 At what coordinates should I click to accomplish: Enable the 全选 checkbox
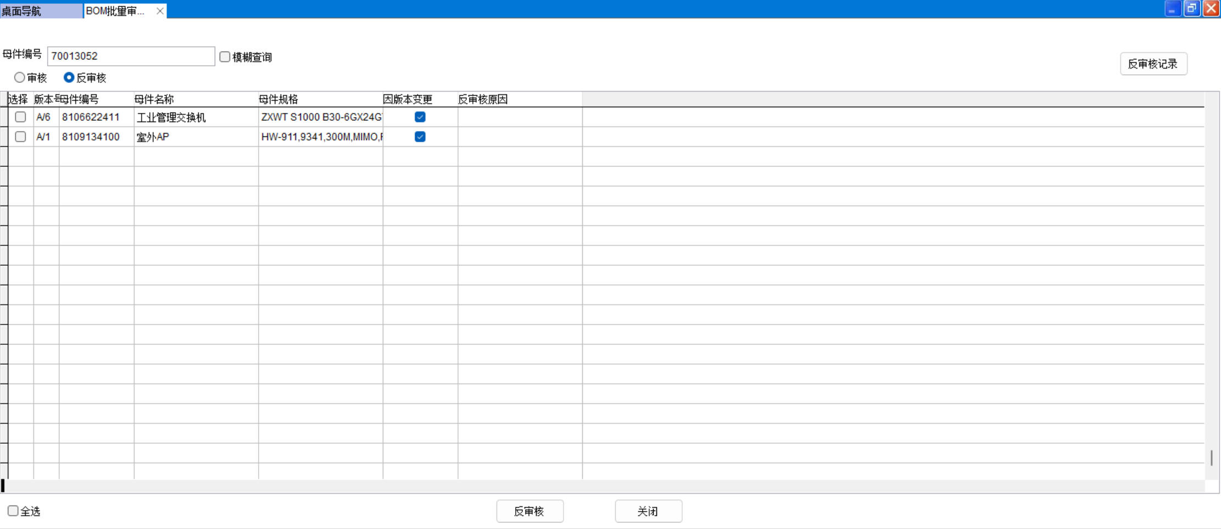point(13,511)
